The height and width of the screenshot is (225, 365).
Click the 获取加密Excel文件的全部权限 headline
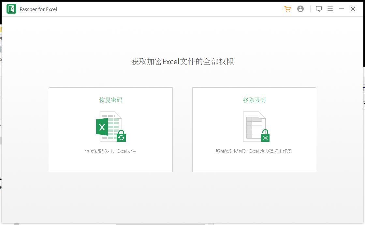coord(183,62)
